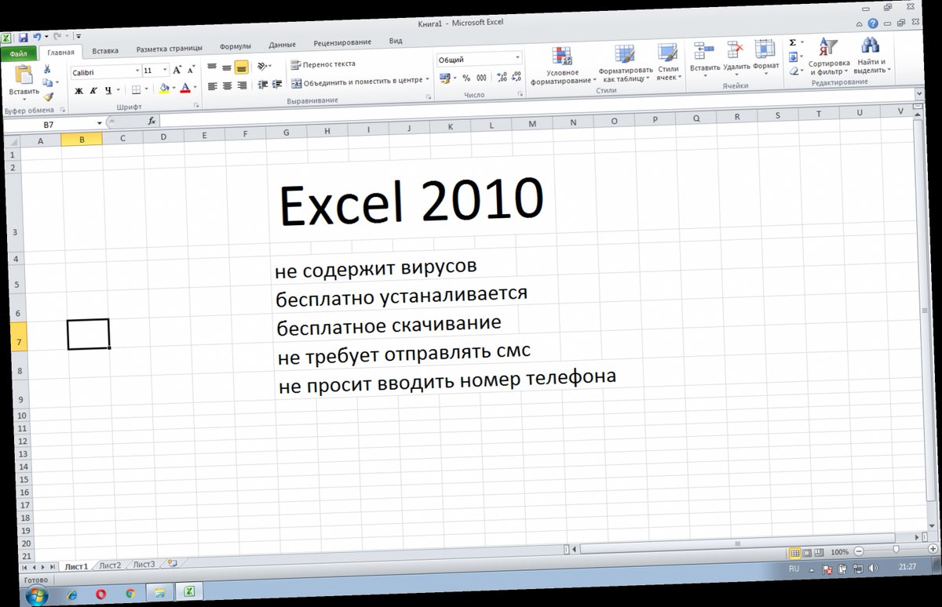The height and width of the screenshot is (607, 942).
Task: Toggle align text right
Action: tap(241, 85)
